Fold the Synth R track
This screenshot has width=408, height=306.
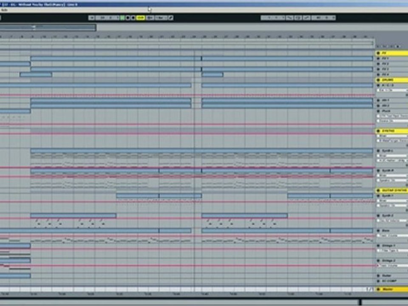click(378, 170)
